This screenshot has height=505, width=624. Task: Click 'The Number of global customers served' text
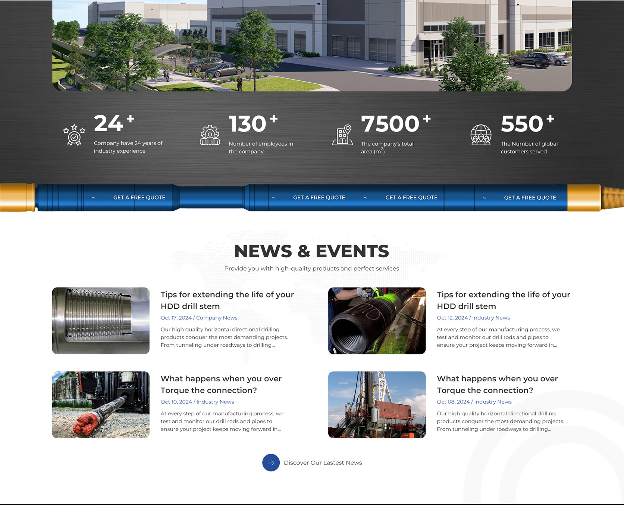[529, 147]
